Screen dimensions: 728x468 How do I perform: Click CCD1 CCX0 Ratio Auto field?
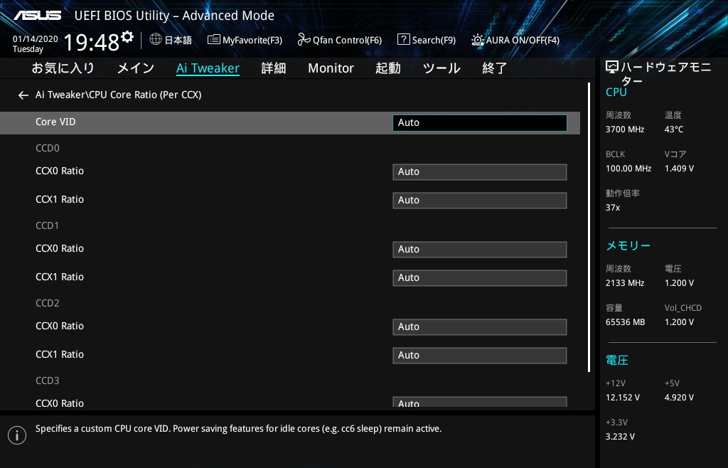(x=480, y=250)
